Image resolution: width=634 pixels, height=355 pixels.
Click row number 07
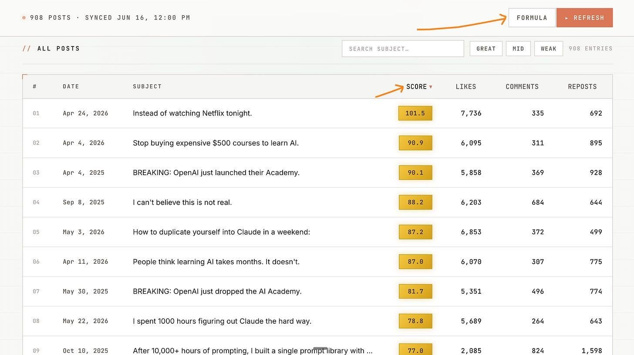(36, 291)
